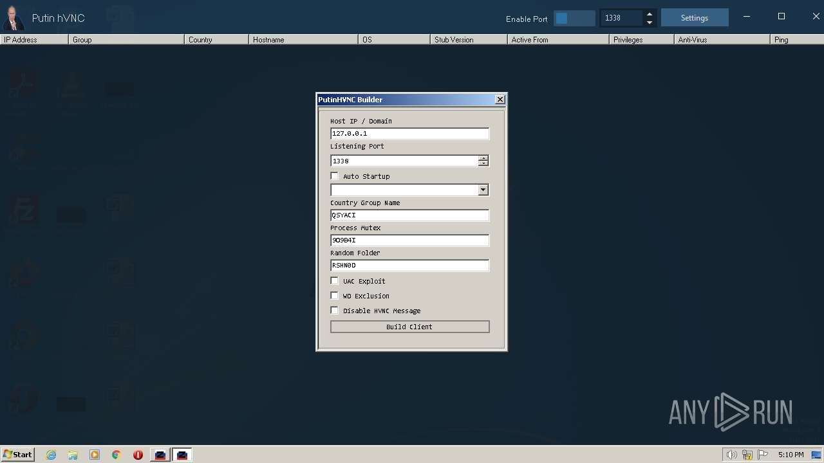Open Windows Media Player taskbar icon
The height and width of the screenshot is (463, 824).
[x=95, y=455]
